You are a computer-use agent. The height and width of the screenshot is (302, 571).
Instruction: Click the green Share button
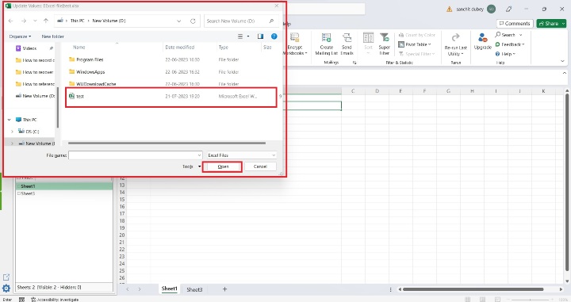pos(551,23)
